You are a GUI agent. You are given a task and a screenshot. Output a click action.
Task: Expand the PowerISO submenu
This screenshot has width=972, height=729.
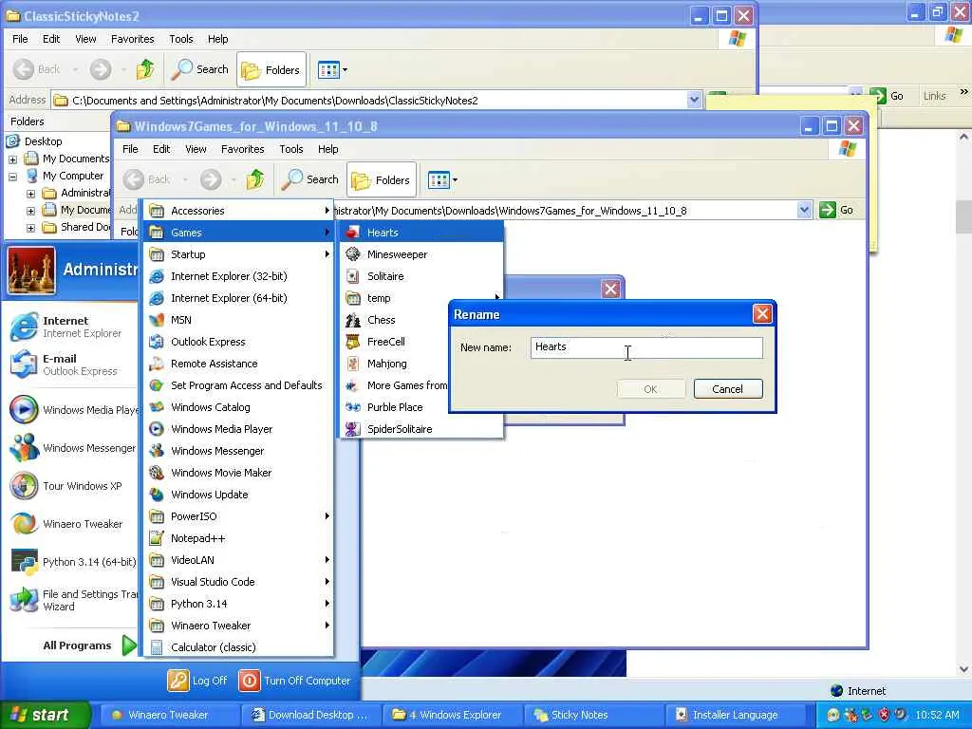(x=239, y=516)
